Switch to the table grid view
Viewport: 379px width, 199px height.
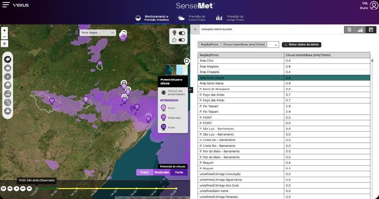(371, 30)
